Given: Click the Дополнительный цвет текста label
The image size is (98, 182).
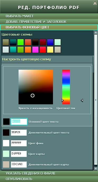Looking at the screenshot, I should [49, 133].
